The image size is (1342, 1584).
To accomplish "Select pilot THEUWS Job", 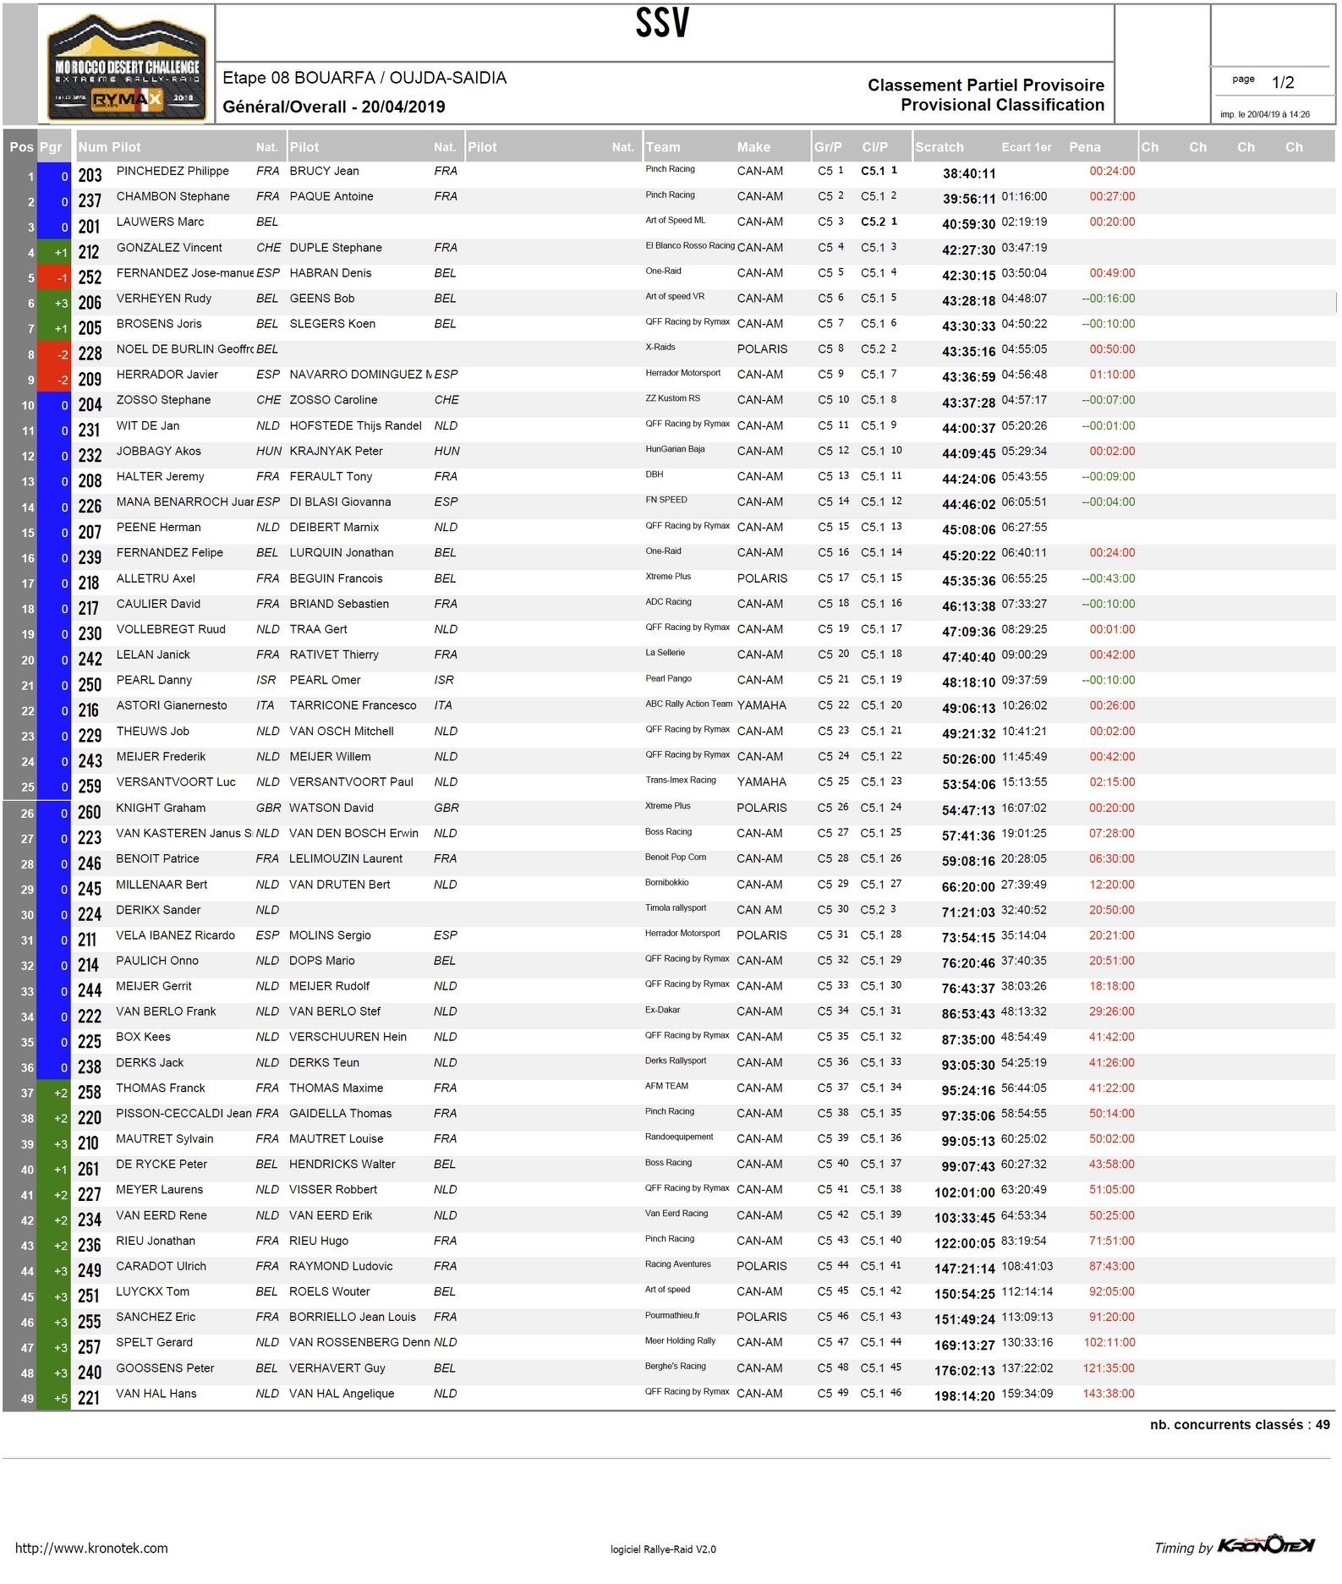I will 152,731.
